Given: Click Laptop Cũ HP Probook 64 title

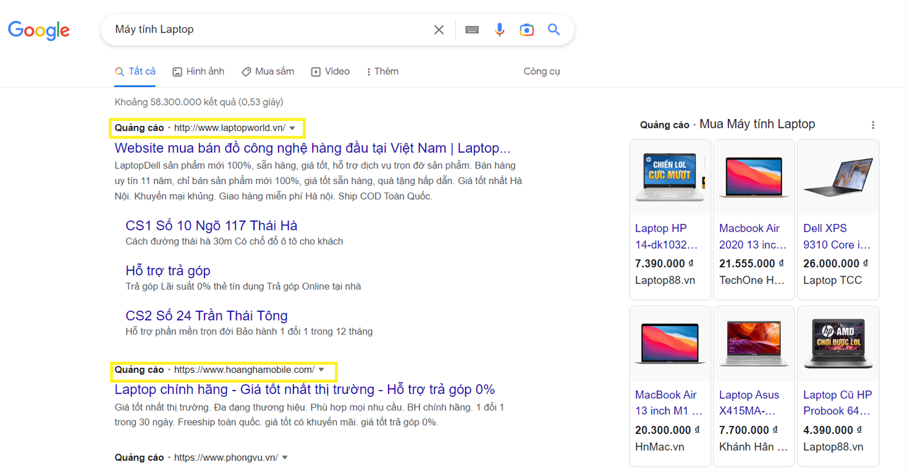Looking at the screenshot, I should [x=838, y=403].
